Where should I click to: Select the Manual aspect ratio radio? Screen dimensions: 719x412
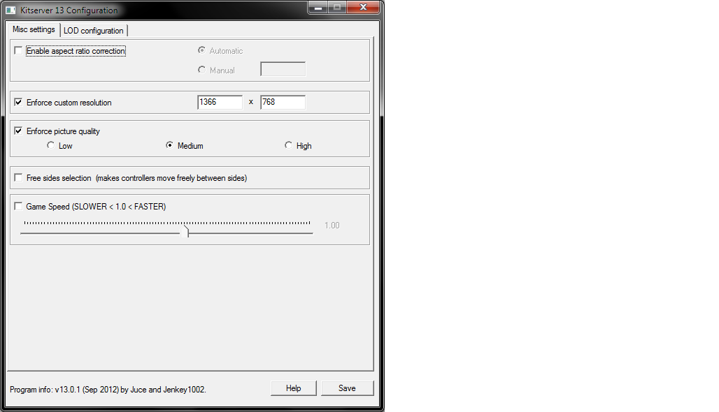[201, 70]
